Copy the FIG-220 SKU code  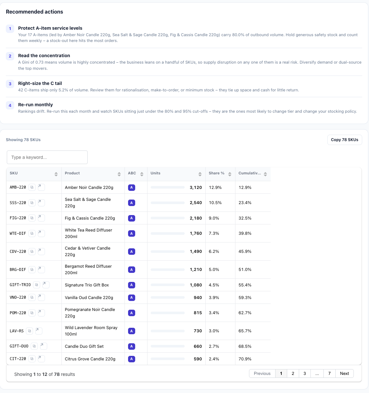(32, 218)
